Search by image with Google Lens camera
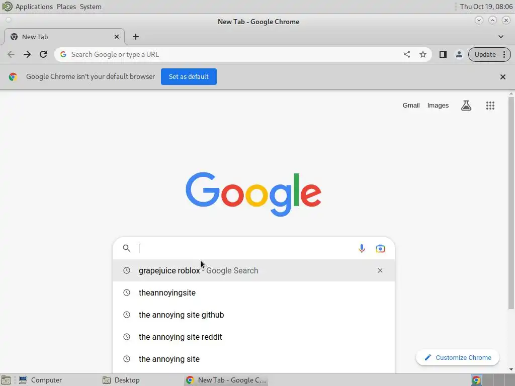Image resolution: width=515 pixels, height=386 pixels. point(380,248)
